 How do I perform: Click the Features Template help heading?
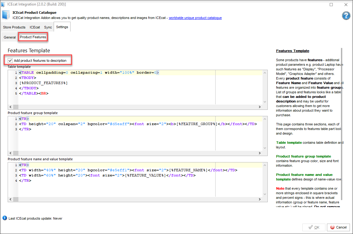[x=293, y=51]
